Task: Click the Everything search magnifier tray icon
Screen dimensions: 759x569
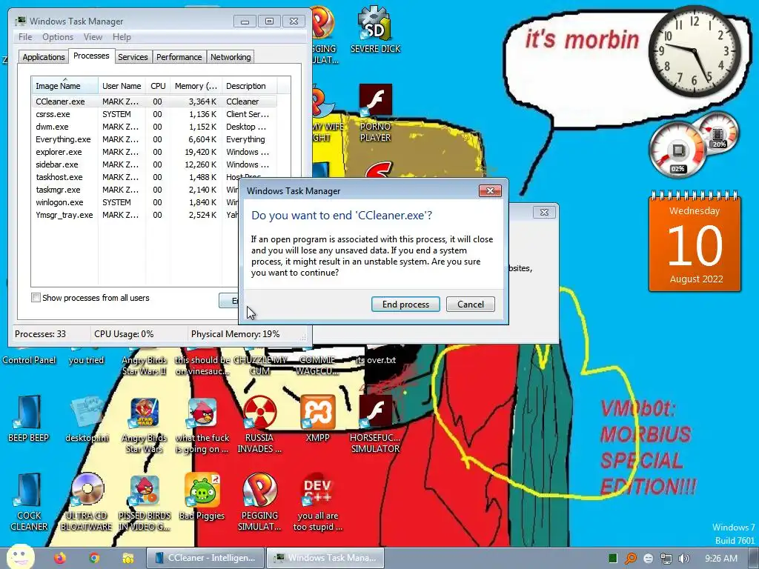Action: click(x=630, y=559)
